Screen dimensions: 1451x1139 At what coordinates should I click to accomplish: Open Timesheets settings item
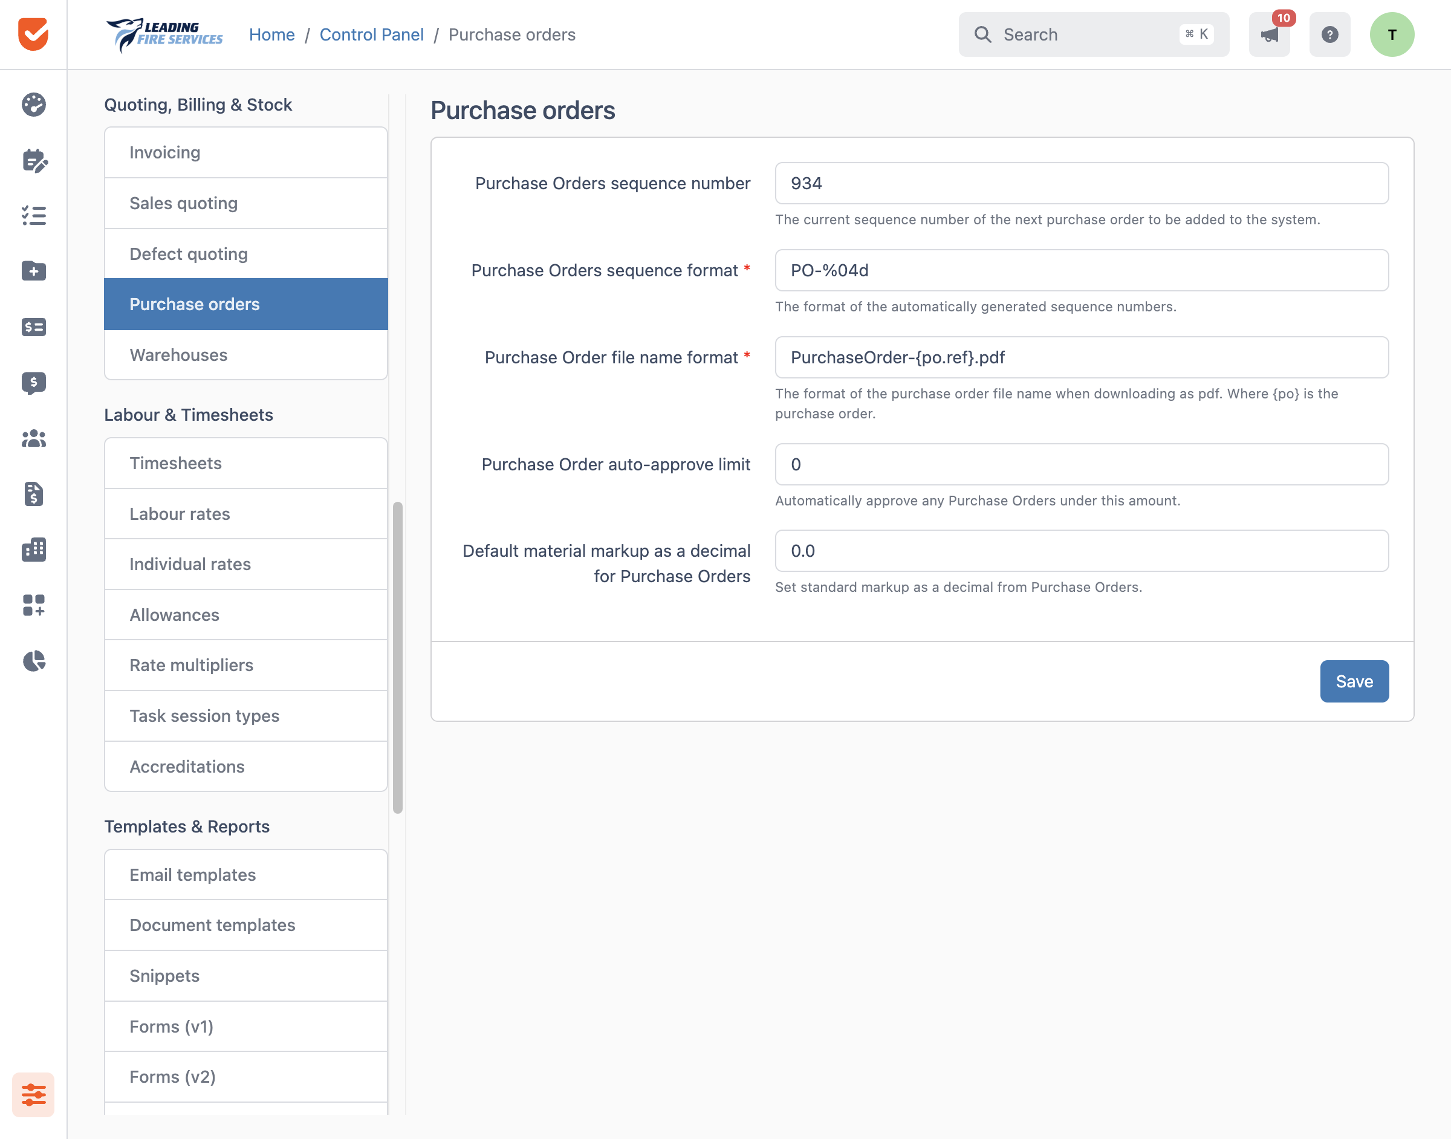point(246,463)
